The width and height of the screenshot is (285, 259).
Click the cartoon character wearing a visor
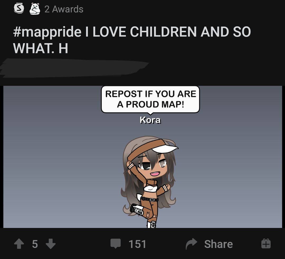pos(149,182)
